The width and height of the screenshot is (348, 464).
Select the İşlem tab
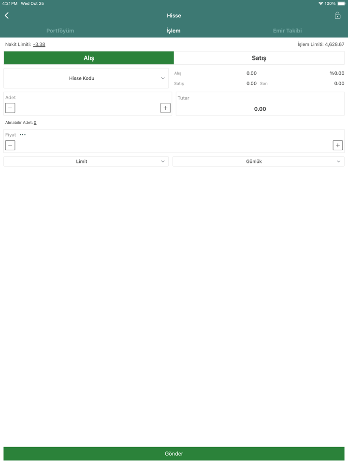(x=174, y=30)
